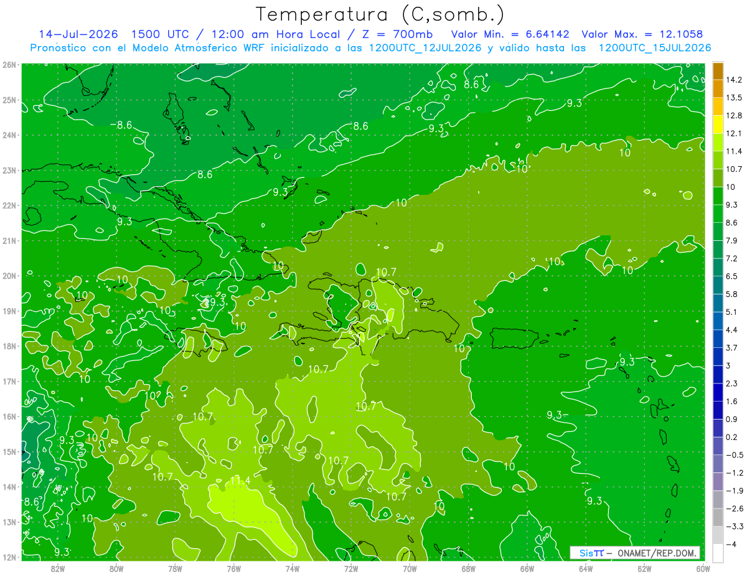Click the 4.4 value on the color legend
747x577 pixels.
[x=731, y=329]
